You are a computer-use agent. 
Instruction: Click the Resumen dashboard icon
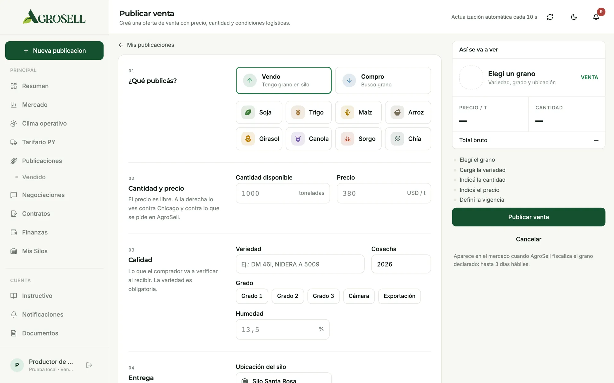[14, 86]
